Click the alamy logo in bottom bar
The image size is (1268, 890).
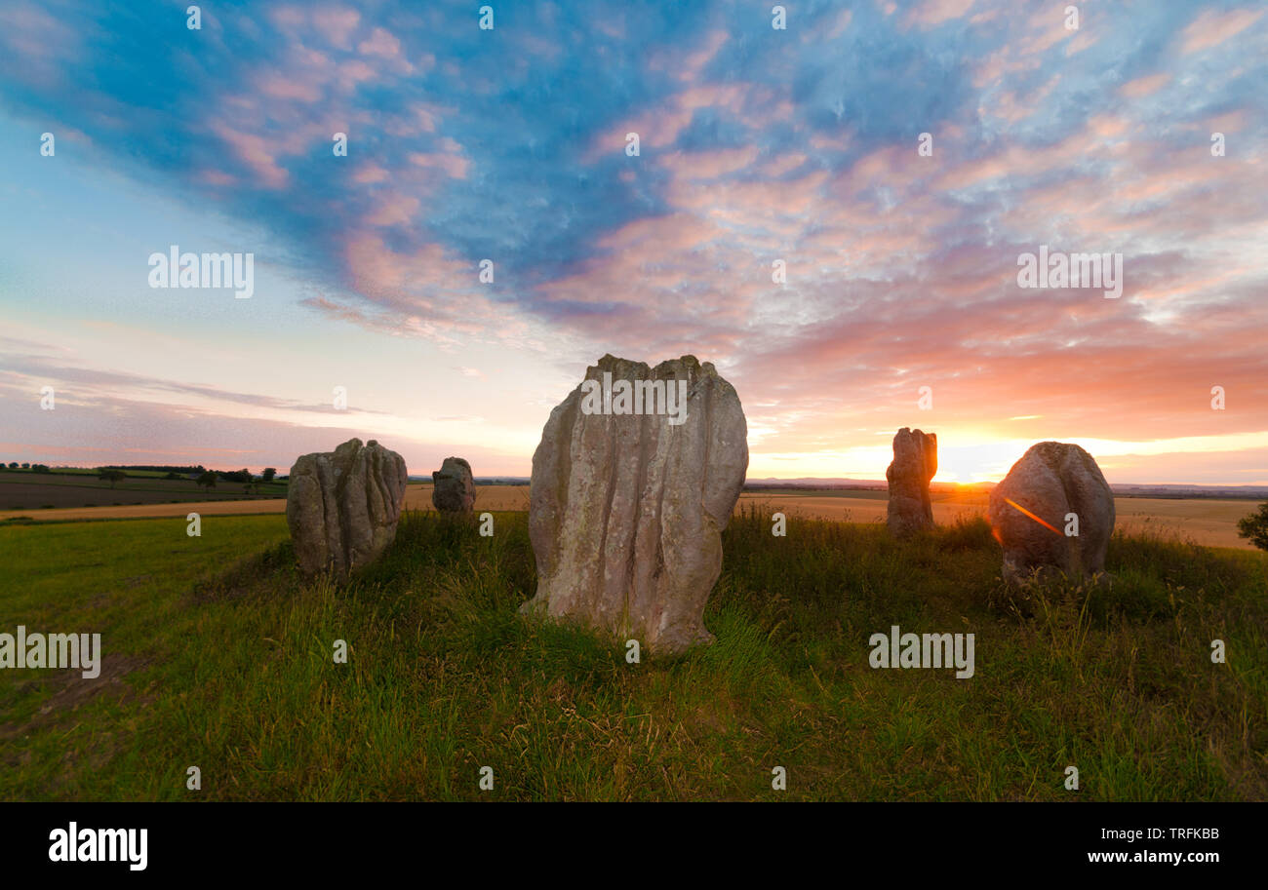point(99,845)
